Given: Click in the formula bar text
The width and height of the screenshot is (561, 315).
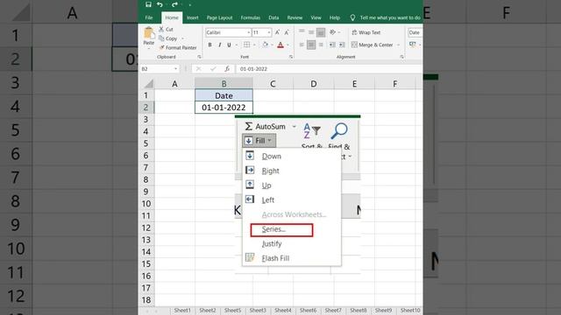Looking at the screenshot, I should click(x=253, y=68).
